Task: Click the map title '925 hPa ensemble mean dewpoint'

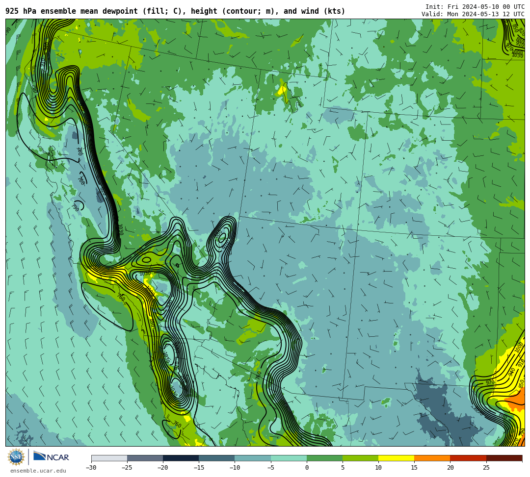Action: 72,11
